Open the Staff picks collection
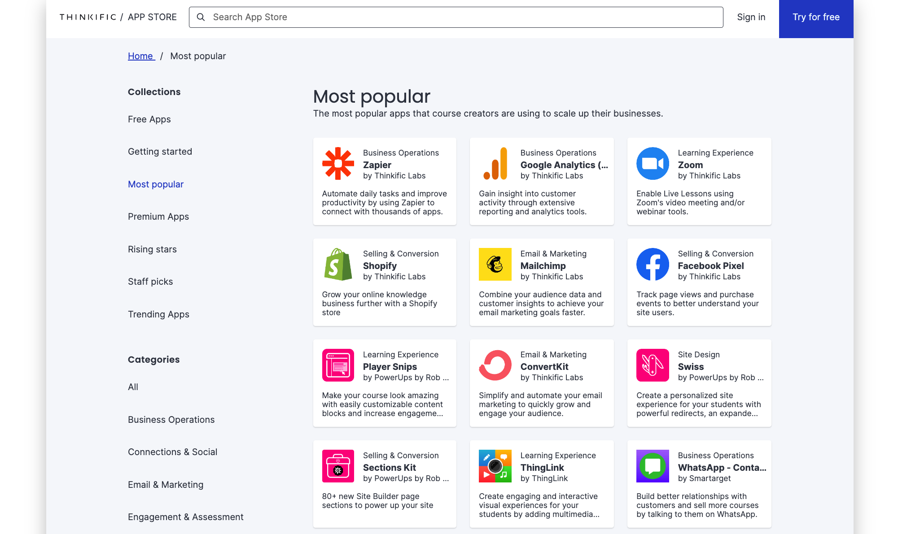Screen dimensions: 898x534 click(x=150, y=282)
